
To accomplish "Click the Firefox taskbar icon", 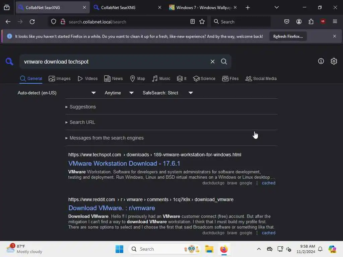I will 224,249.
